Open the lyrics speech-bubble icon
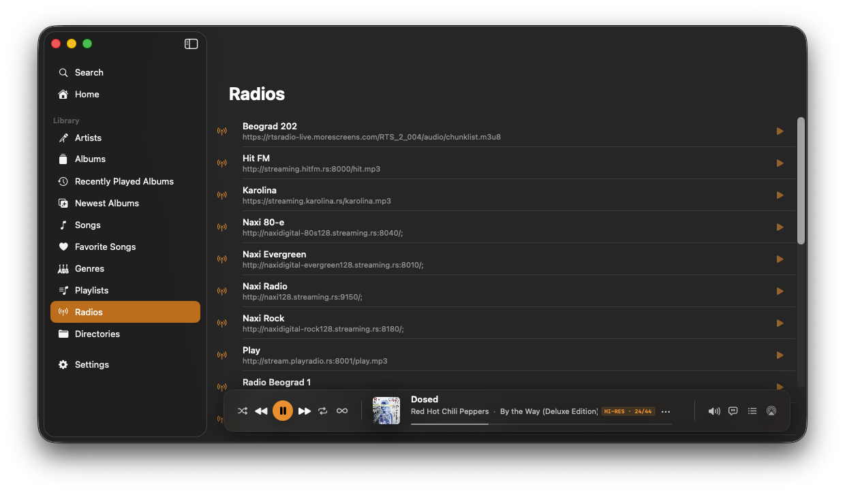 tap(733, 411)
